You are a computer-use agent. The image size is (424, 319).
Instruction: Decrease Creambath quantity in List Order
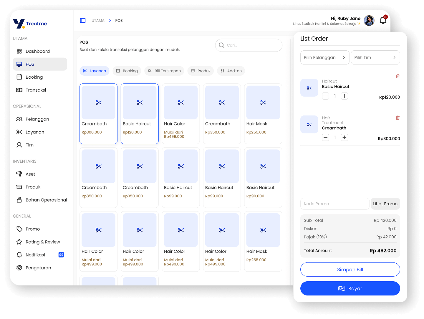(x=325, y=138)
